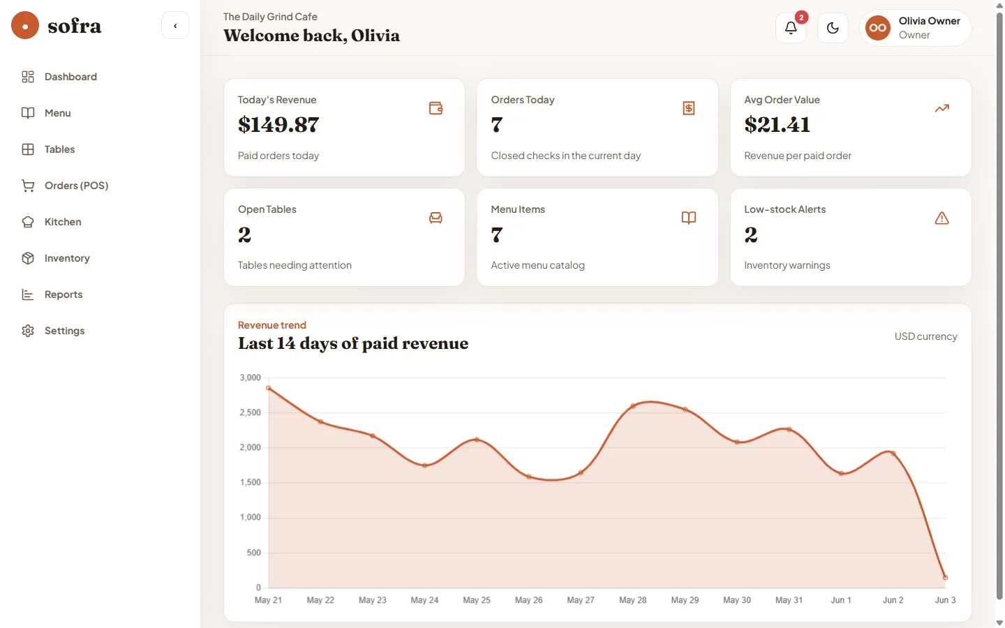Click the 'Inventory warnings' text

[x=787, y=265]
